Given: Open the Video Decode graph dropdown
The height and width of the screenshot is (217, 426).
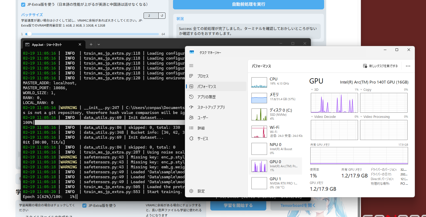Looking at the screenshot, I should (312, 117).
